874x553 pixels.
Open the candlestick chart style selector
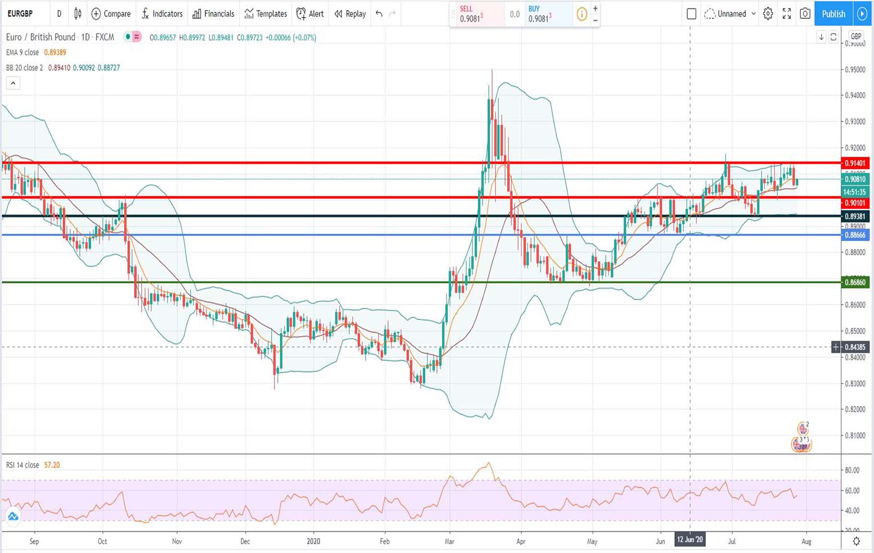tap(78, 13)
